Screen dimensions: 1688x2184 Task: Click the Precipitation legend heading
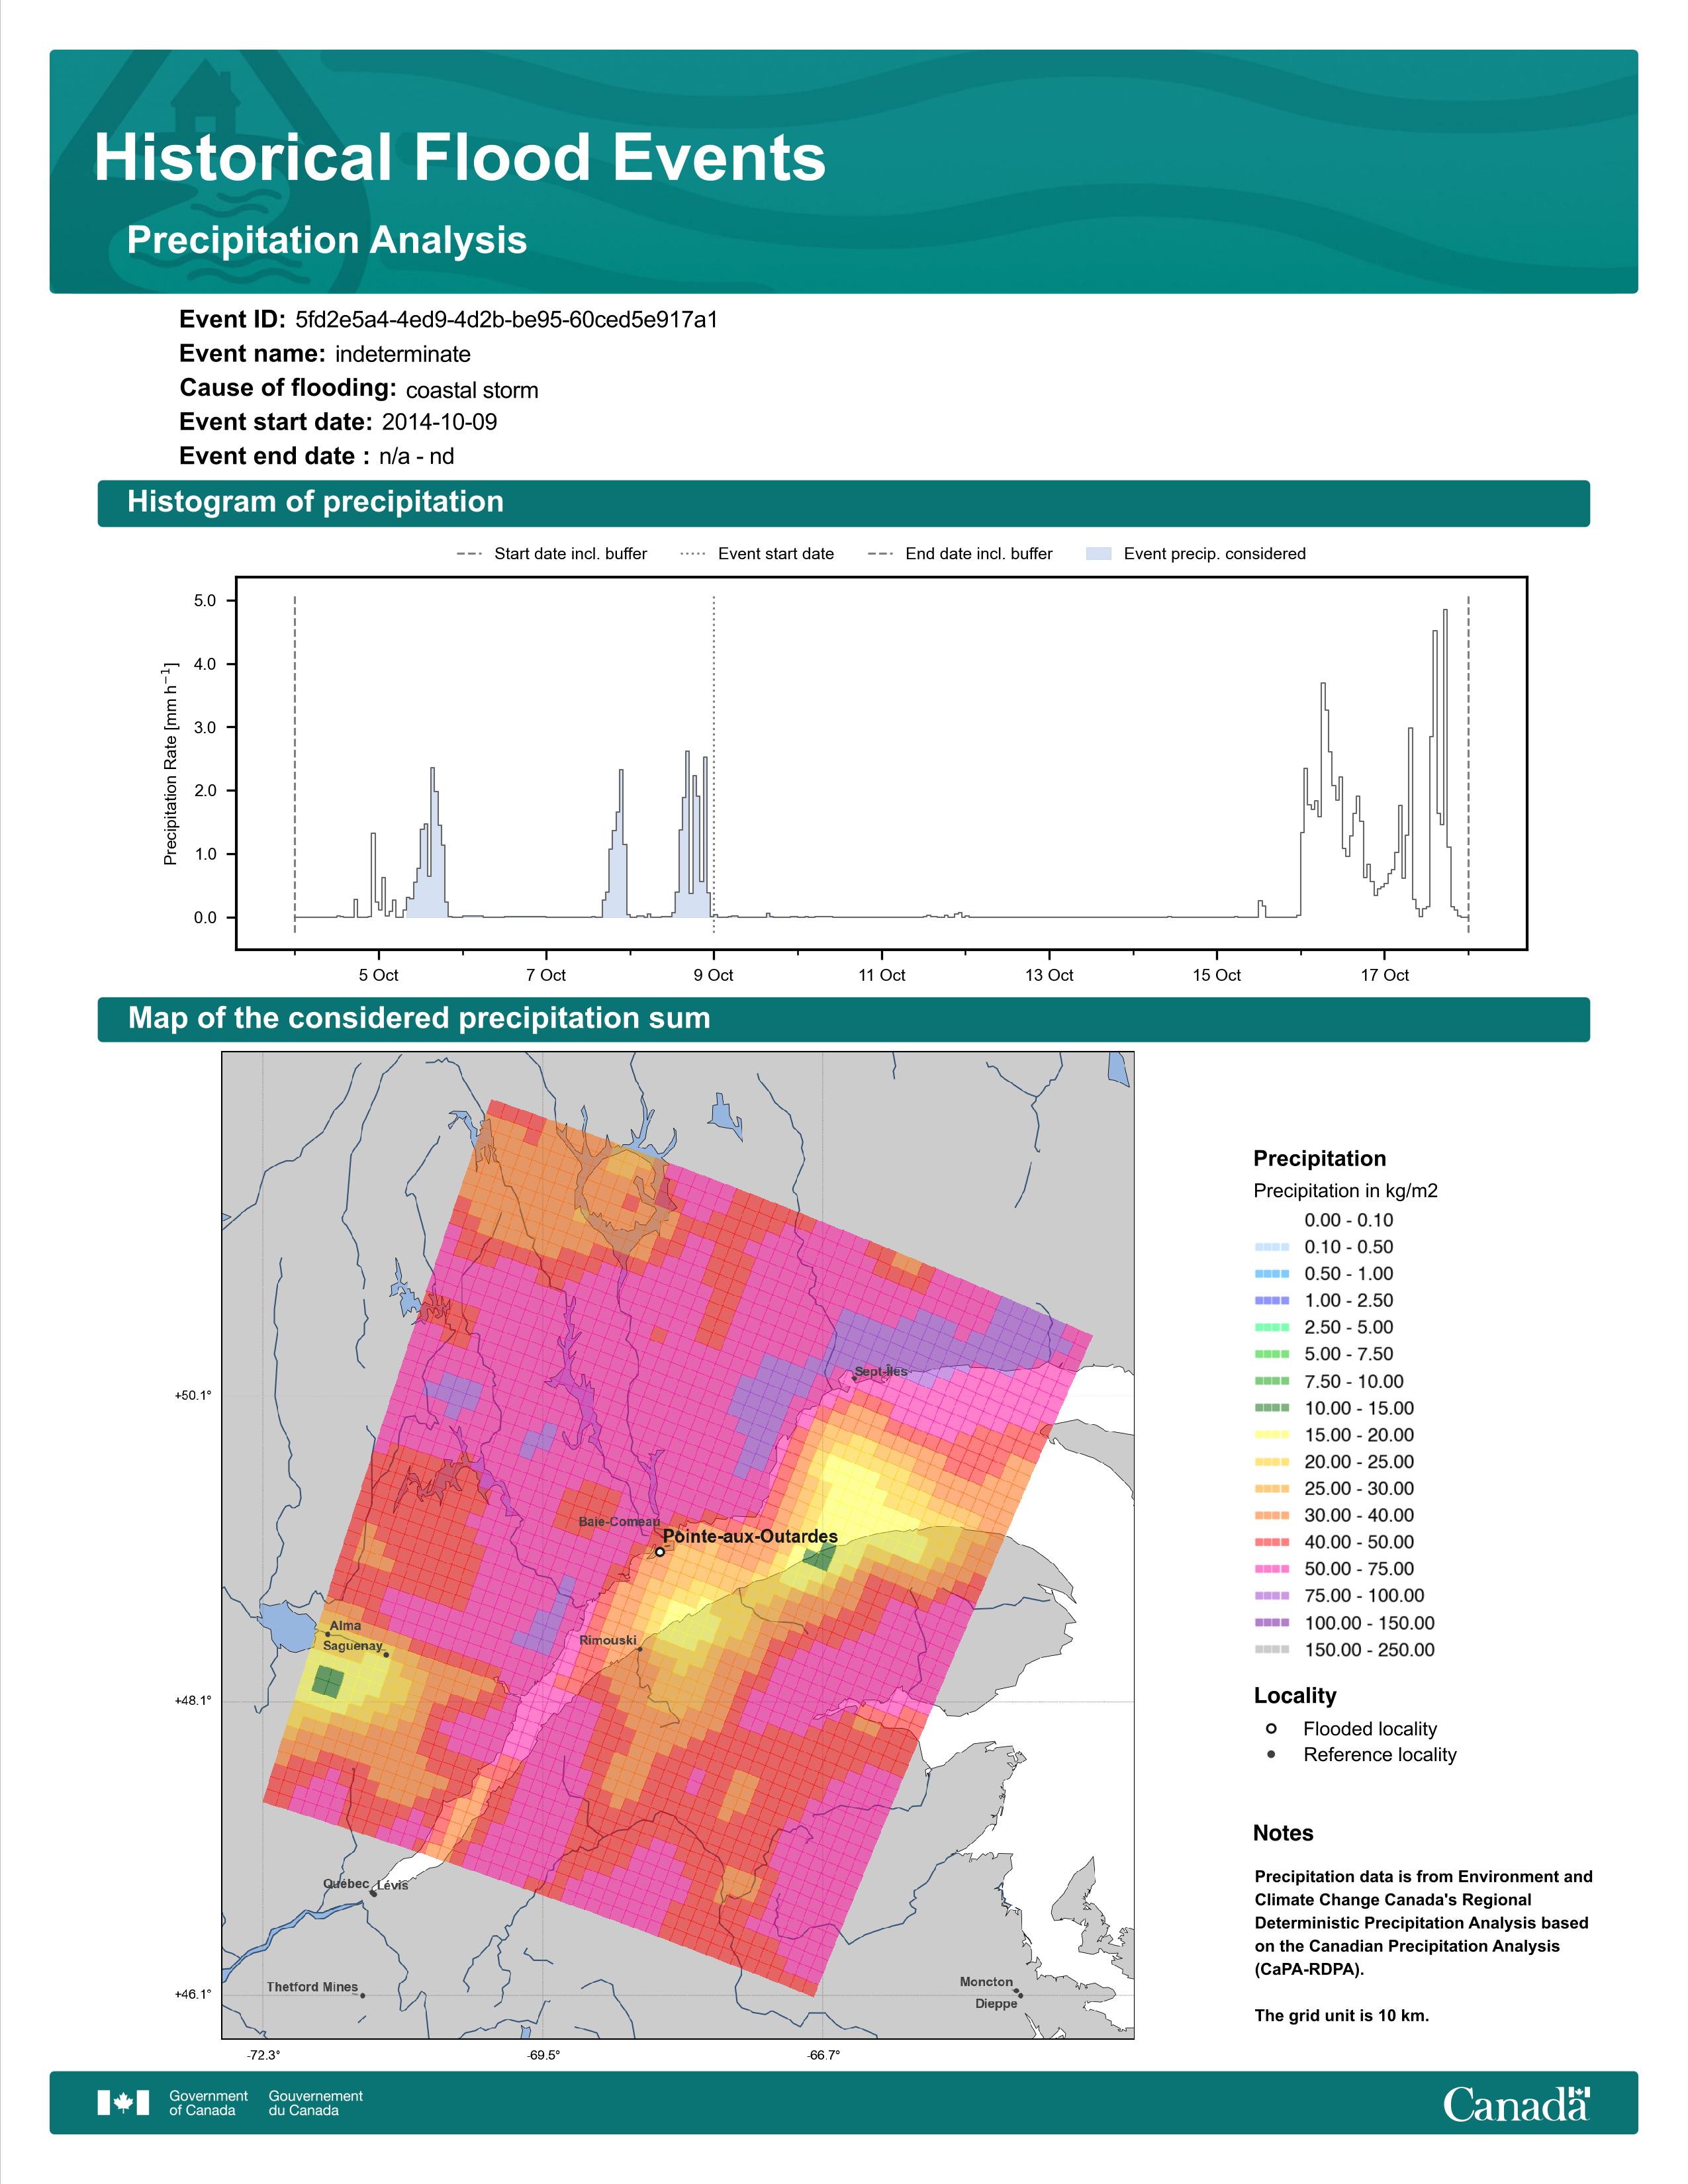click(1319, 1158)
